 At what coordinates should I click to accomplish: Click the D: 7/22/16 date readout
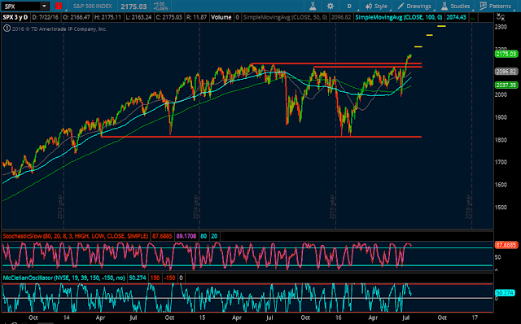46,17
